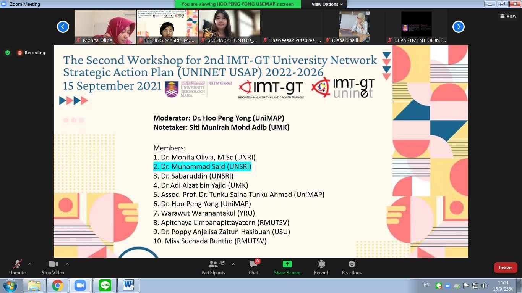The width and height of the screenshot is (522, 293).
Task: Click Assoc. Prof. Dr. Tunku Salha entry
Action: tap(239, 195)
